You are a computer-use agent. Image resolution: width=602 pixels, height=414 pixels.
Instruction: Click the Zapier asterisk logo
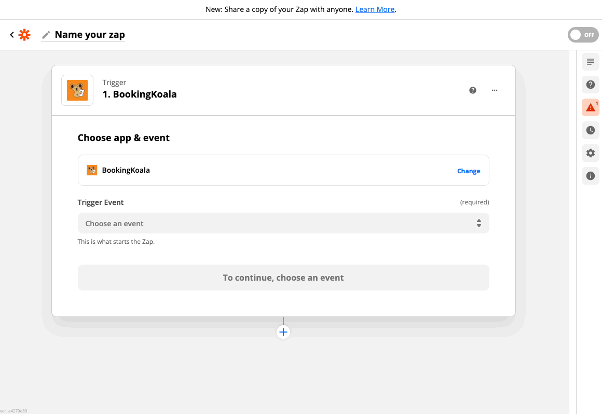coord(24,35)
